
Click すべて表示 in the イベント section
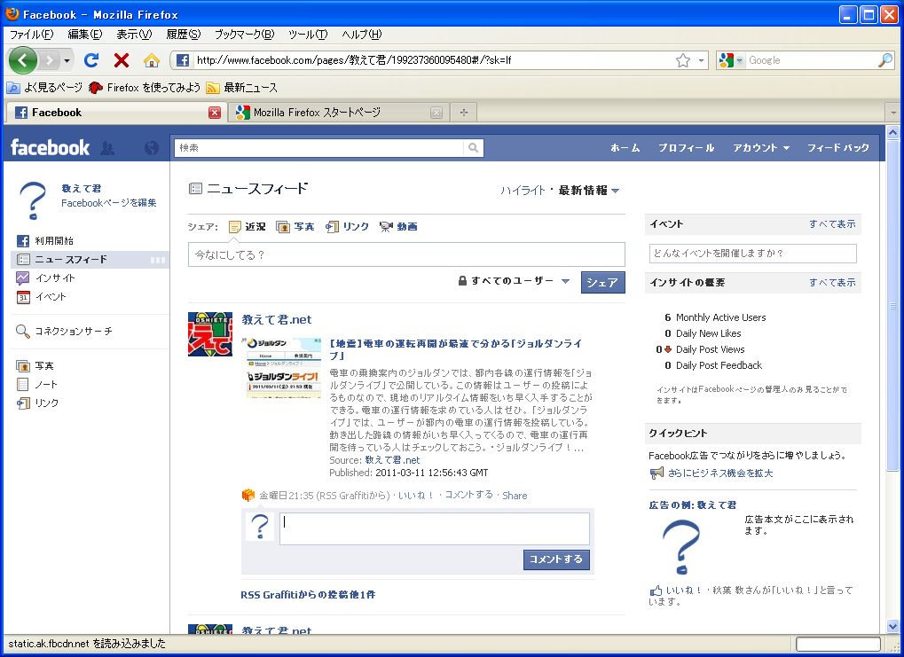point(832,223)
